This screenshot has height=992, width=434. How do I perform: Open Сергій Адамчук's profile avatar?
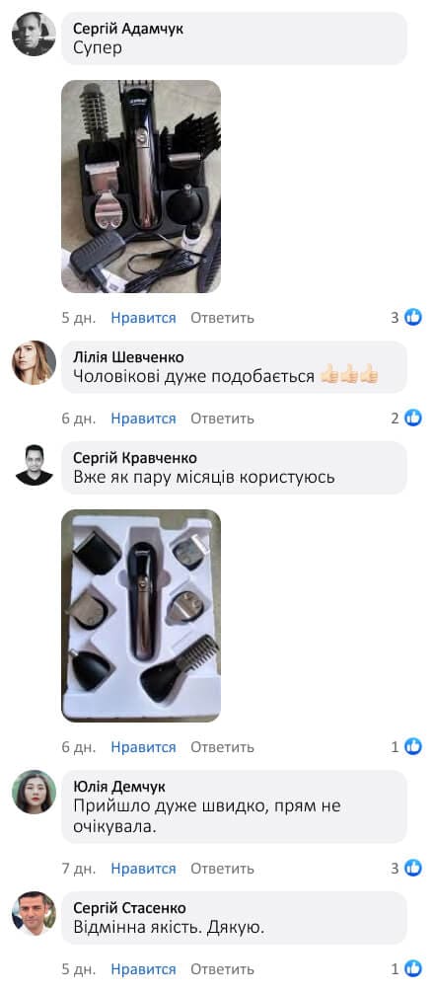(35, 35)
